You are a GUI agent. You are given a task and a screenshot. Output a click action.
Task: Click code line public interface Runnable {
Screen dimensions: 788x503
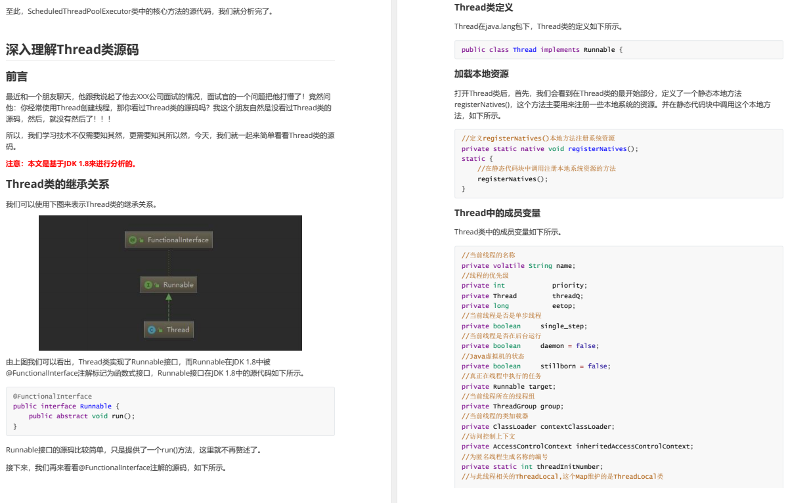pyautogui.click(x=66, y=406)
